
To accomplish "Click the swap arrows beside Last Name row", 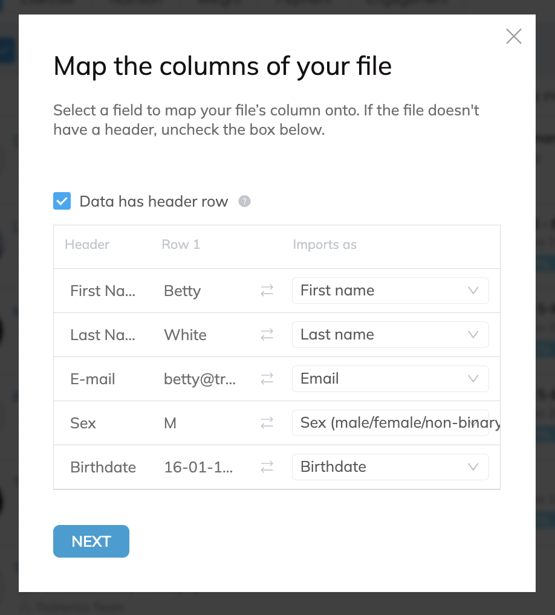I will 267,335.
